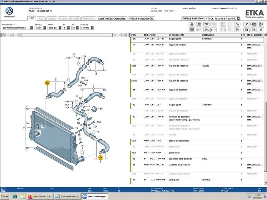Click the search field above the diagram

[67, 35]
